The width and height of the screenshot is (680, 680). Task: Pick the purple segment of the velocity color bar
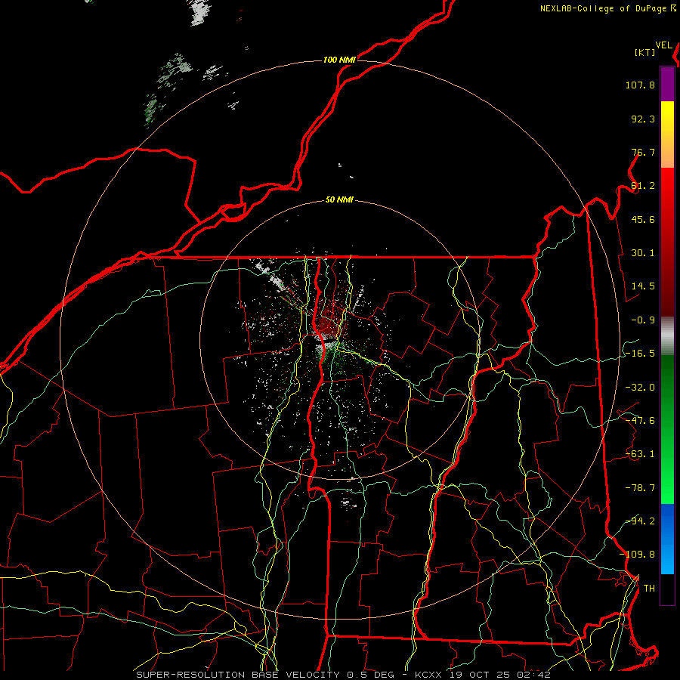click(x=667, y=84)
